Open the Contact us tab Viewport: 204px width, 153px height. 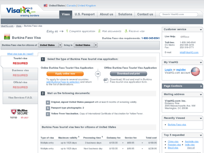pos(145,14)
